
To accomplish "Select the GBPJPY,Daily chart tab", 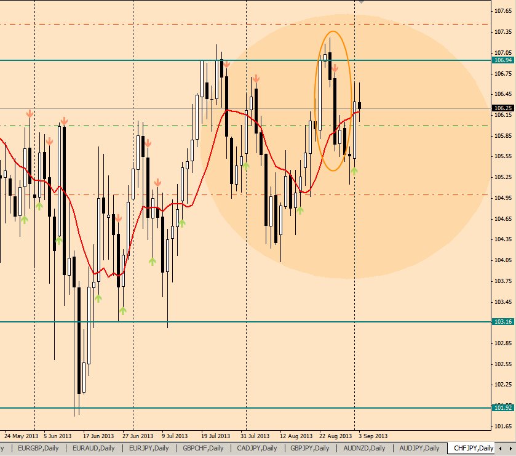I will [310, 448].
